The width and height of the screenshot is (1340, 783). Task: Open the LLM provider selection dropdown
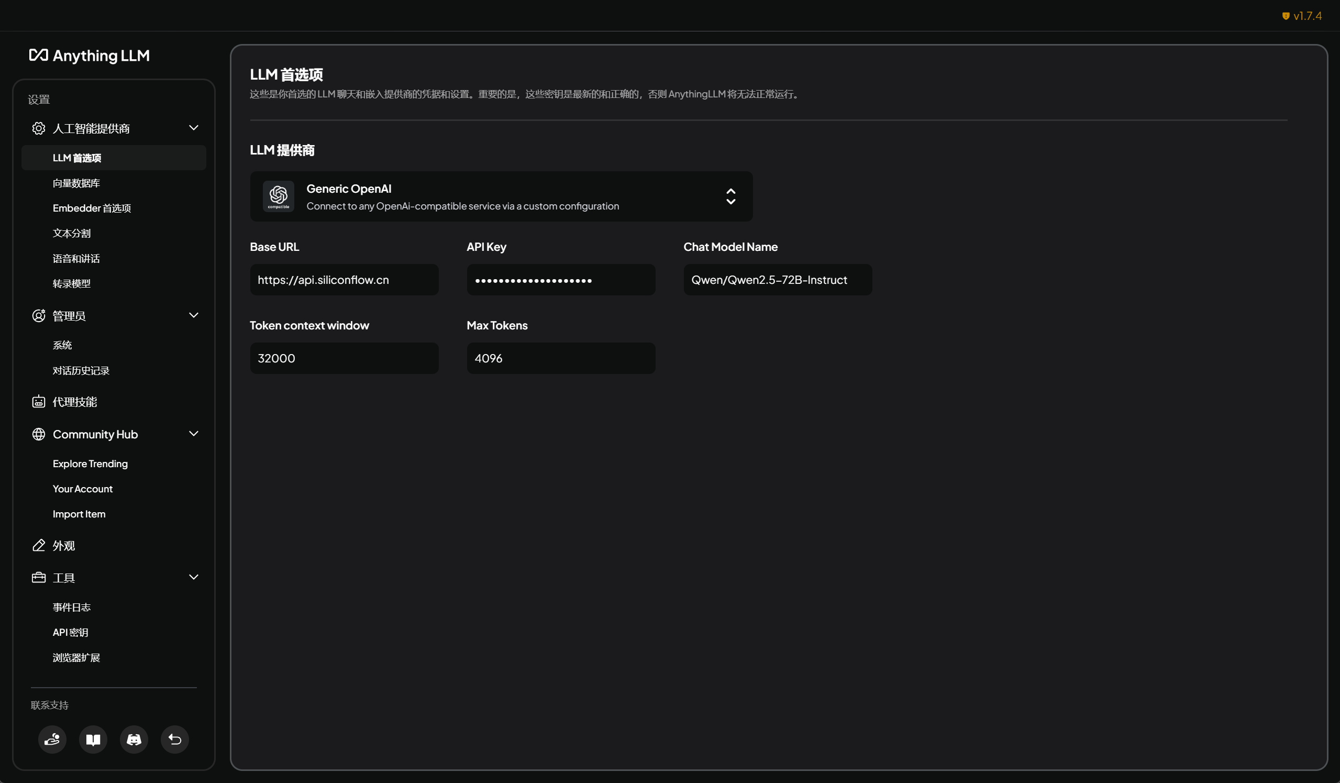point(730,196)
